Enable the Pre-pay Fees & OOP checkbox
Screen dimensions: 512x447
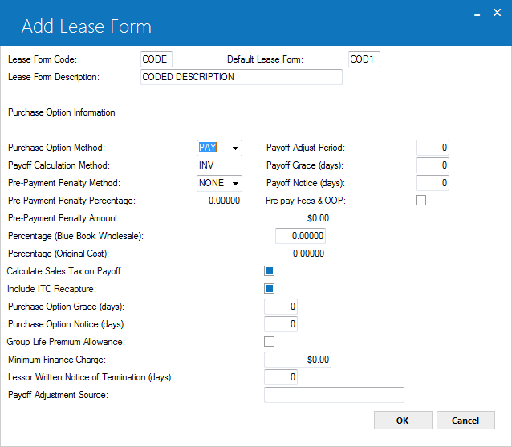421,200
